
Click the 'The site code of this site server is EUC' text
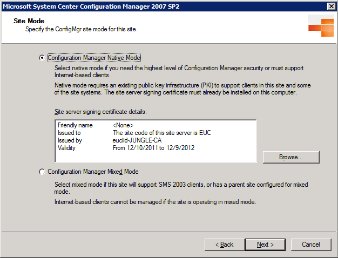[162, 133]
